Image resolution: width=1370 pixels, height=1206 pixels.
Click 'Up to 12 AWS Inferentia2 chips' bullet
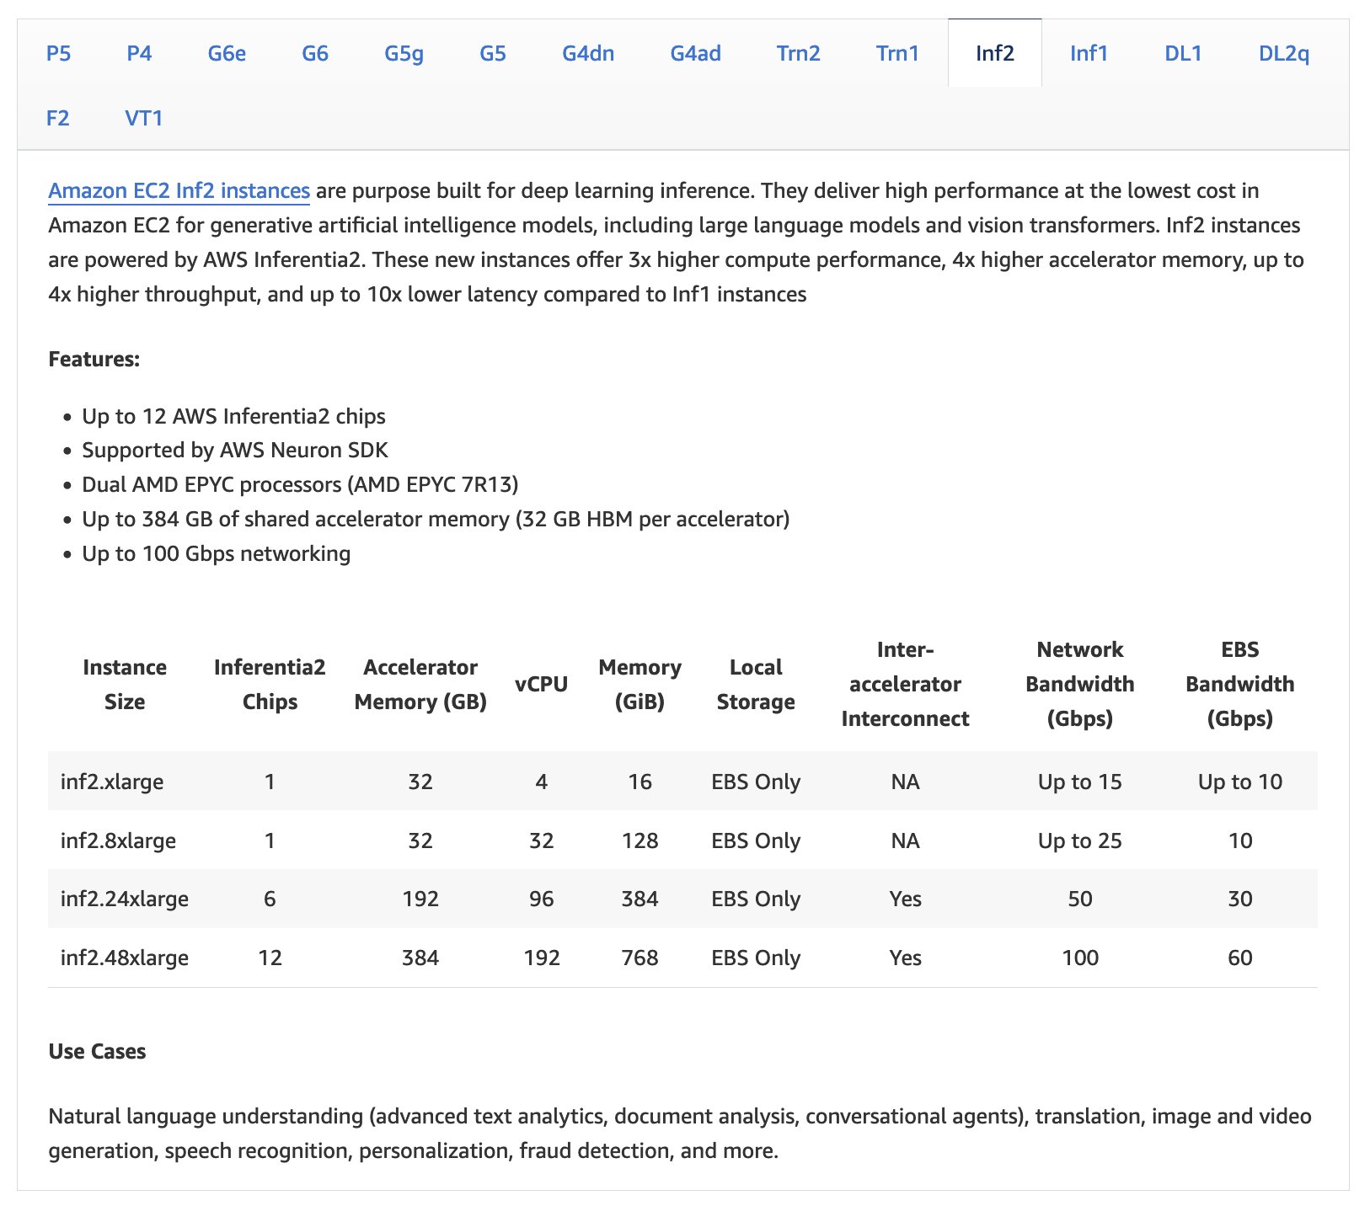[x=233, y=416]
